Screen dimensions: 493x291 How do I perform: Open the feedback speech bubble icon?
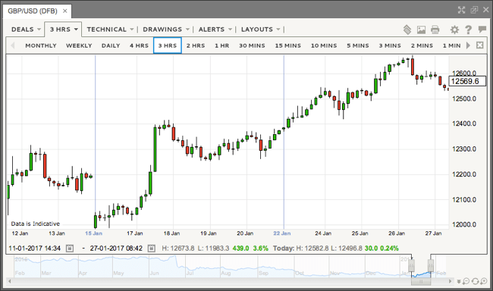coord(482,30)
